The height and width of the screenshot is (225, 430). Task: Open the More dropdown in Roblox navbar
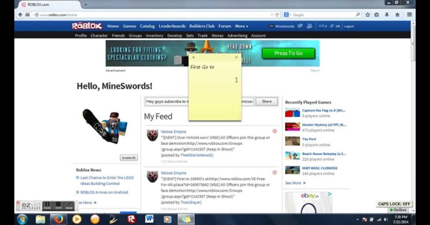tap(242, 26)
